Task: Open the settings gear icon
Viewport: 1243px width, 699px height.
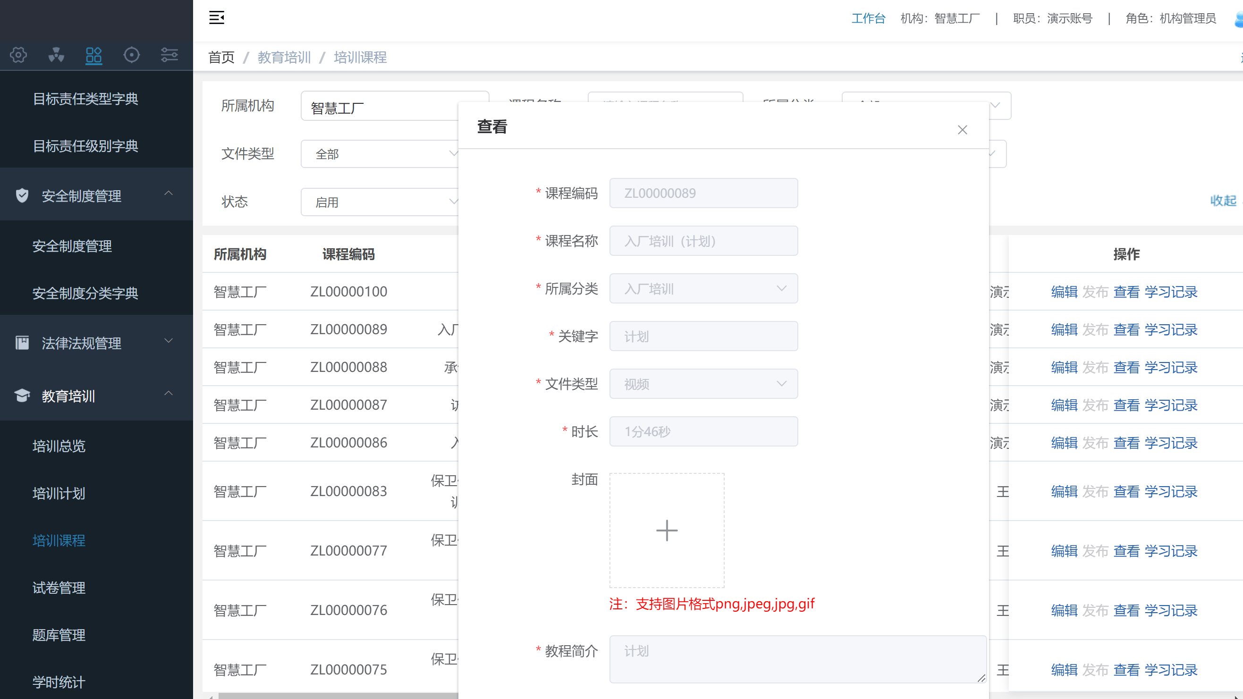Action: [x=18, y=55]
